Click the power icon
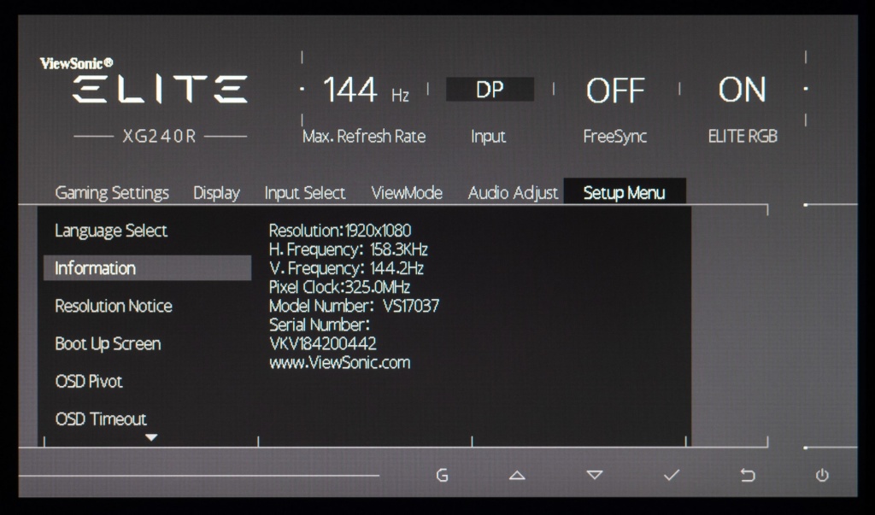This screenshot has width=875, height=515. (822, 476)
